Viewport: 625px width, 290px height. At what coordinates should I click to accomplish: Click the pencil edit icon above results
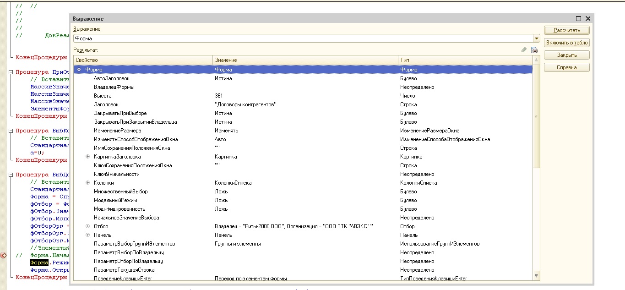[524, 49]
